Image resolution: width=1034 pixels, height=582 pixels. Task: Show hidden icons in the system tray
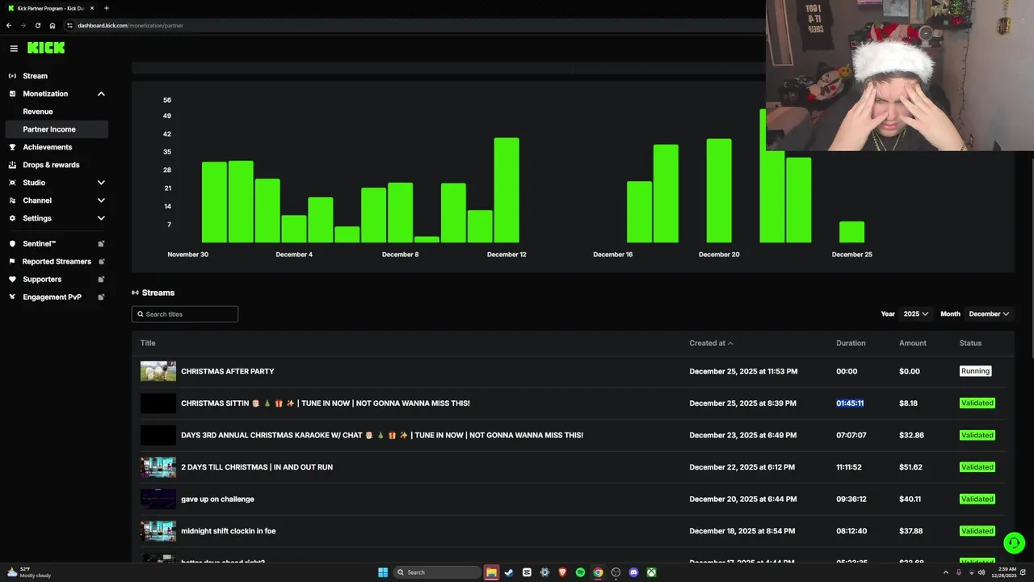pos(945,572)
